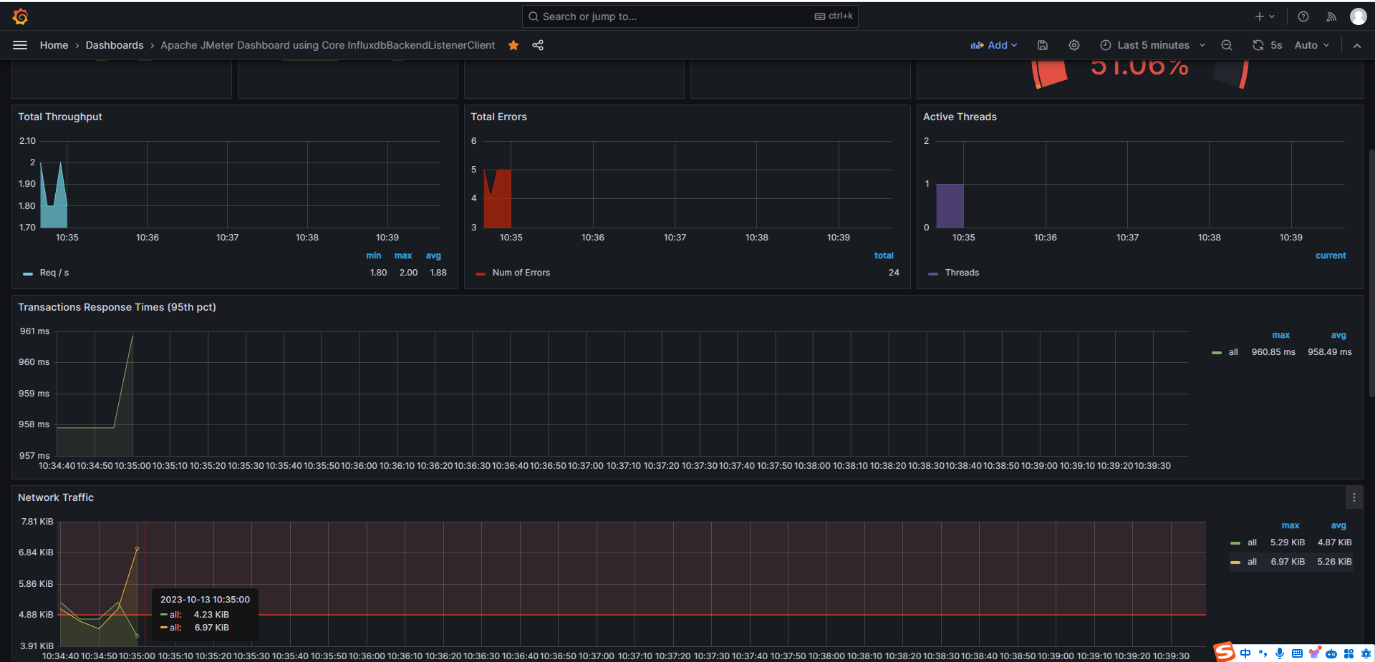Screen dimensions: 1375x662
Task: Click the Grafana logo
Action: (x=20, y=16)
